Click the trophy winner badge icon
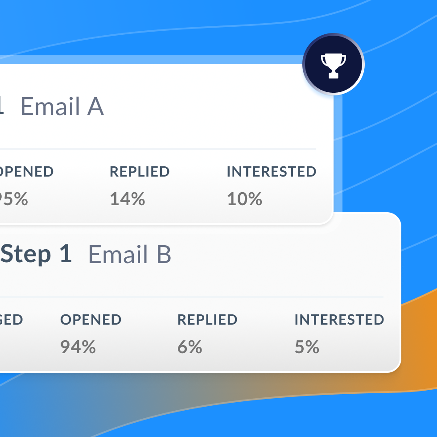Viewport: 437px width, 437px height. (x=334, y=65)
